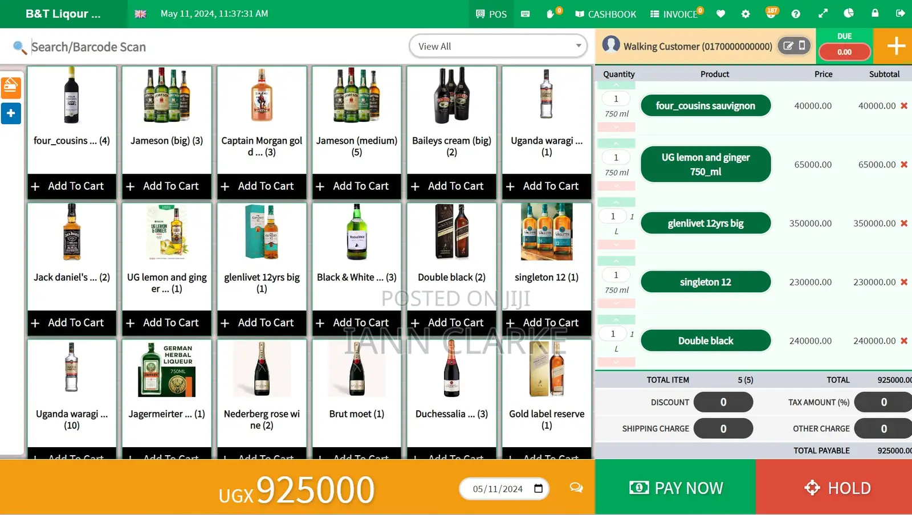Click the HOLD order button

click(834, 488)
